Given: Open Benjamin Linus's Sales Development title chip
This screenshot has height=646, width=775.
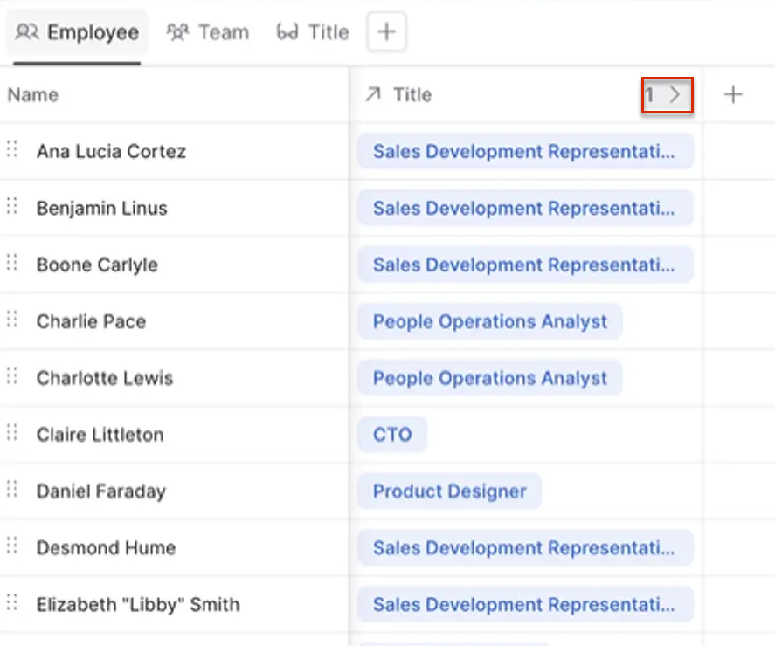Looking at the screenshot, I should 525,208.
